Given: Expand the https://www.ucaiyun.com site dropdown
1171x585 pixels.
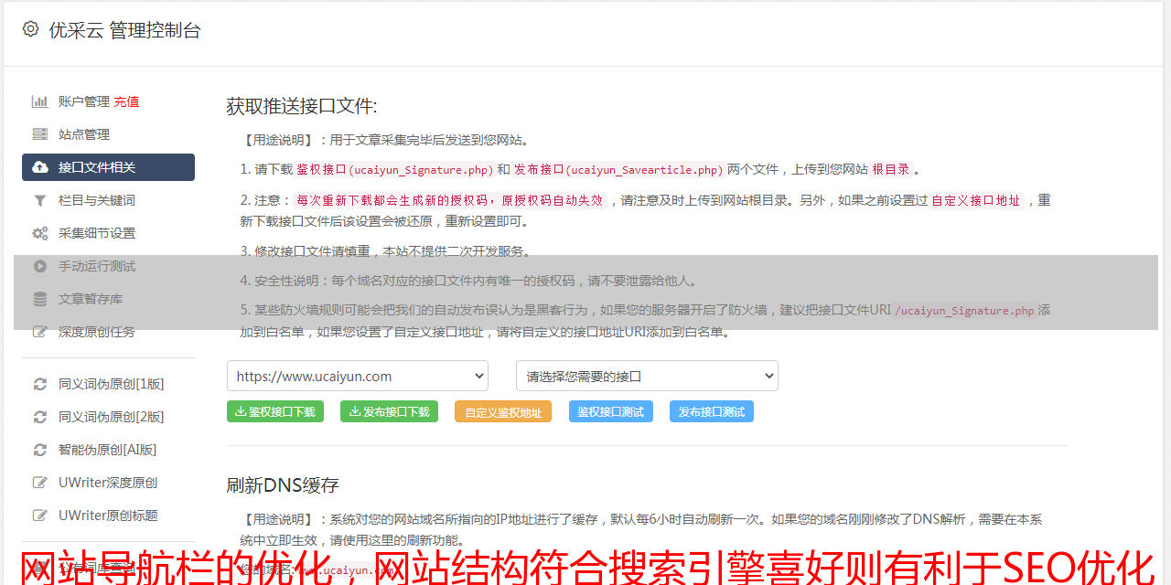Looking at the screenshot, I should coord(358,376).
